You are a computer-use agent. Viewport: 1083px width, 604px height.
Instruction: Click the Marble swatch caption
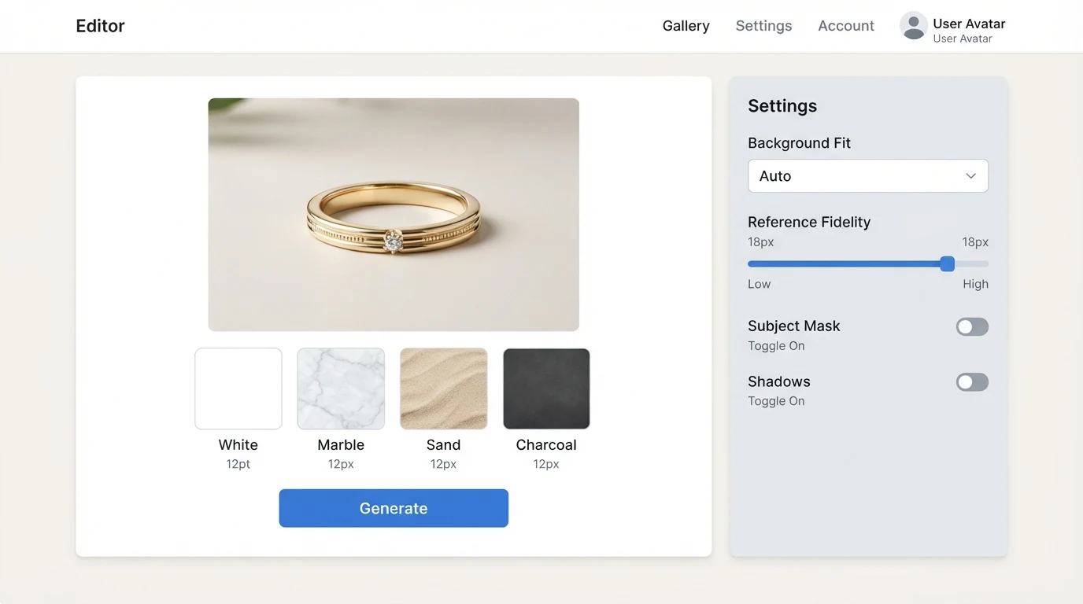pos(341,445)
